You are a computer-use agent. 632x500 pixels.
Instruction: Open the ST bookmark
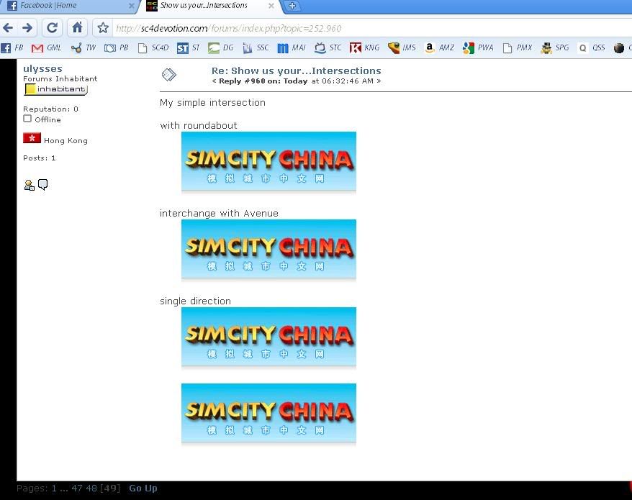pos(188,48)
